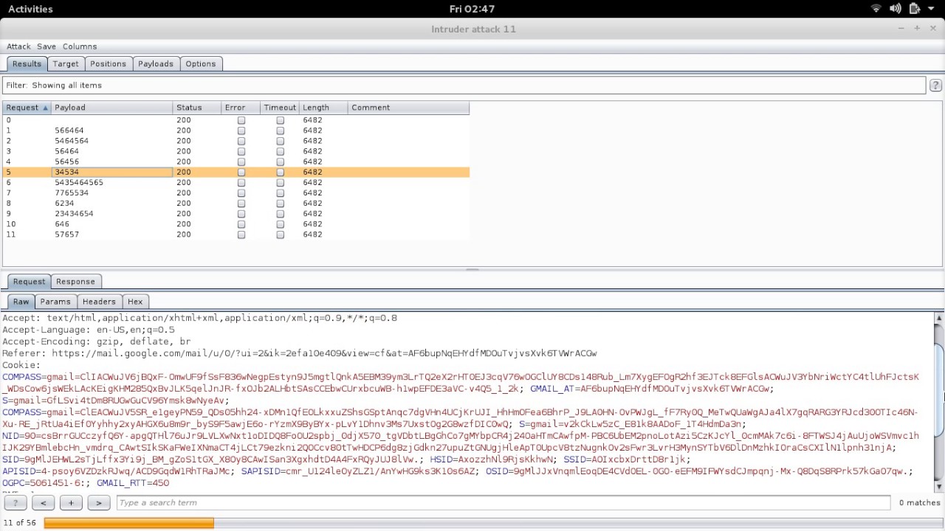Click the attack progress bar
This screenshot has width=945, height=531.
click(492, 523)
